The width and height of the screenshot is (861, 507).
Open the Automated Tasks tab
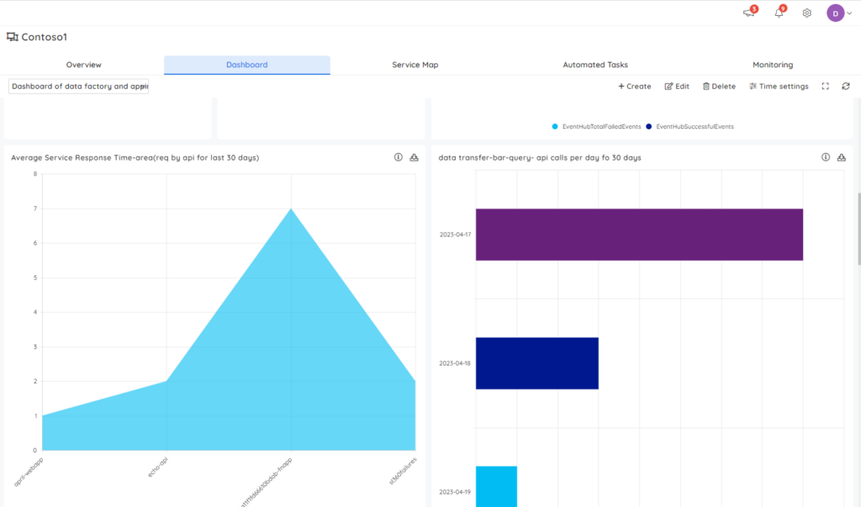coord(595,64)
